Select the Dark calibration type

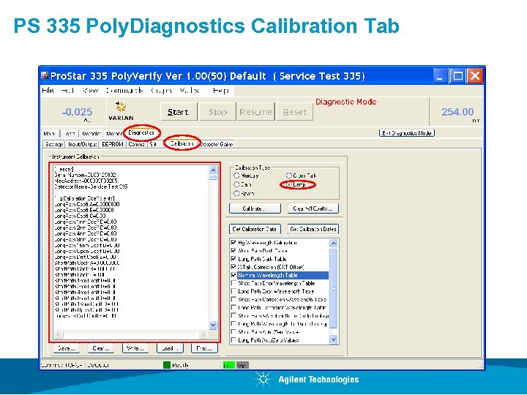coord(236,184)
